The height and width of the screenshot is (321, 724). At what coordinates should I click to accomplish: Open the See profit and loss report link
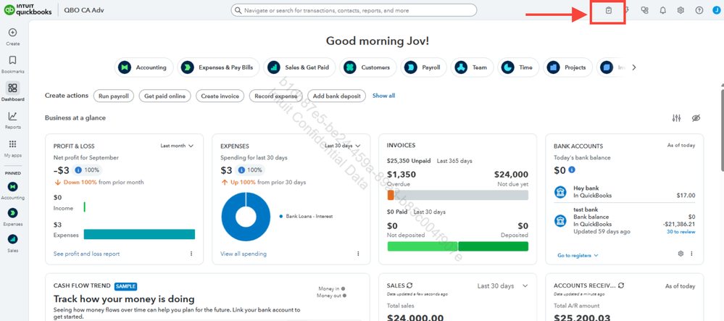[86, 254]
